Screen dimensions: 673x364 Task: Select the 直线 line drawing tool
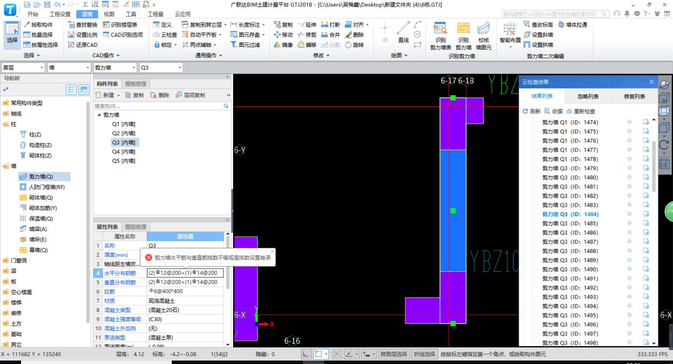tap(403, 32)
